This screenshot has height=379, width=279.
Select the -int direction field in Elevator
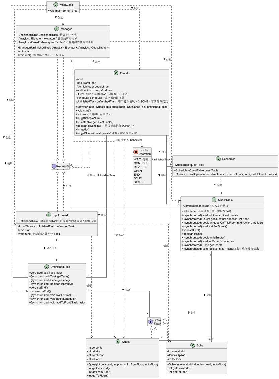pyautogui.click(x=94, y=90)
